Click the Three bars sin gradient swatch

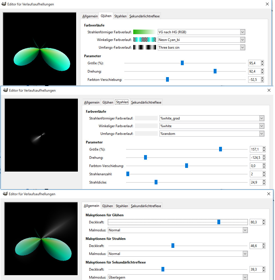click(144, 47)
